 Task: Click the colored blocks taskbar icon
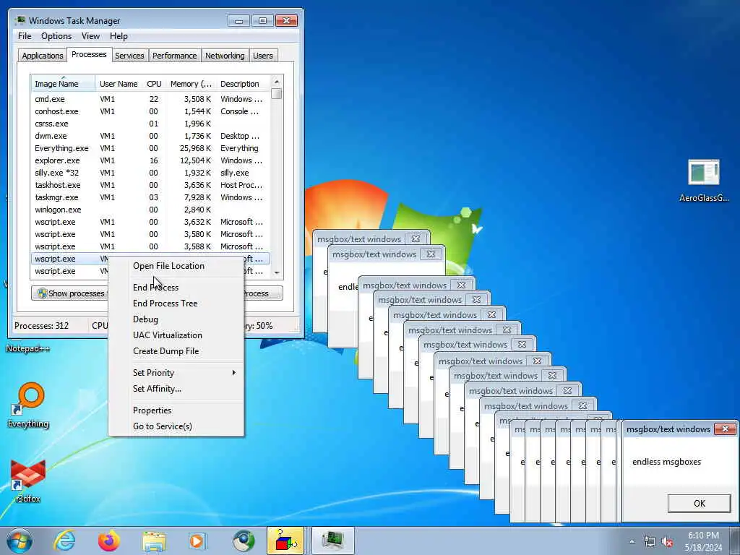click(x=285, y=541)
